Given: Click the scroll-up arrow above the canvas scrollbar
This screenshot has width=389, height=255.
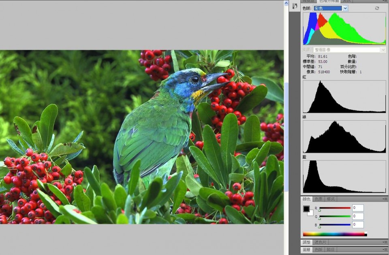Looking at the screenshot, I should pyautogui.click(x=286, y=3).
